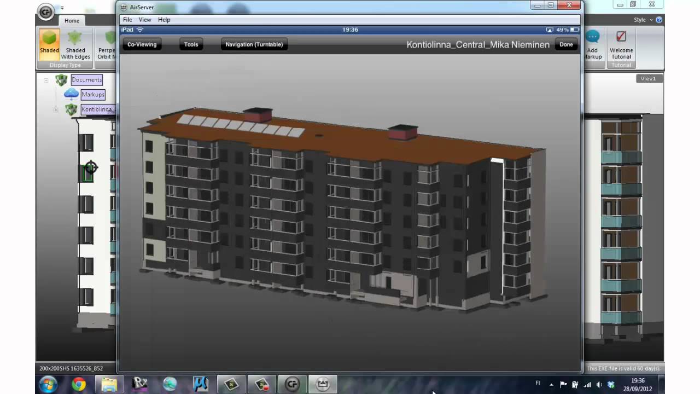Open AirServer File menu
700x394 pixels.
pyautogui.click(x=127, y=20)
